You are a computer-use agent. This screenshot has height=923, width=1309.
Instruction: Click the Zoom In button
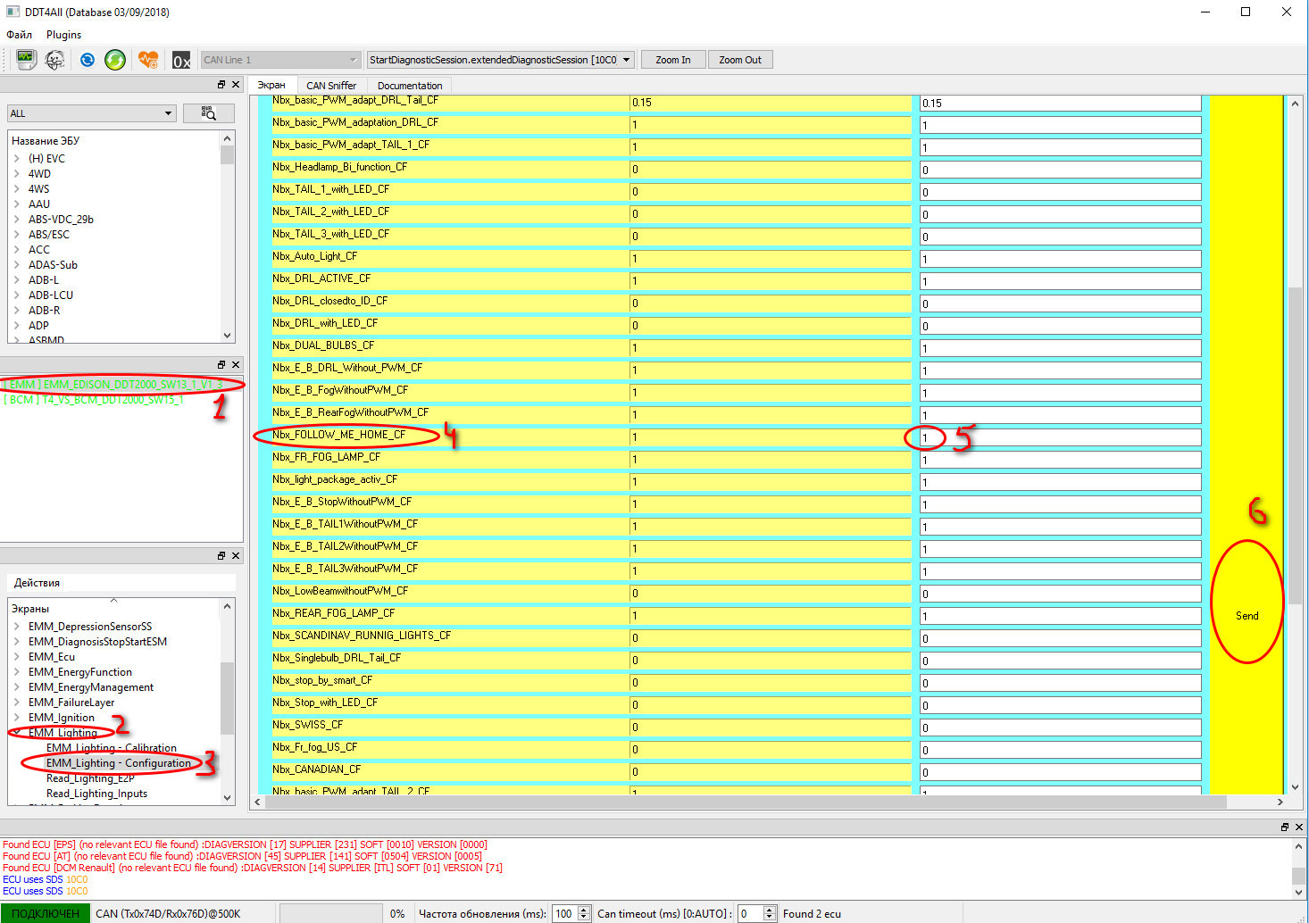coord(673,60)
